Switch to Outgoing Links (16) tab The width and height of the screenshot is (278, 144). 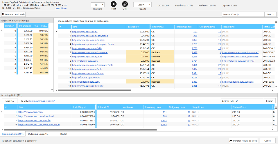[x=38, y=134]
